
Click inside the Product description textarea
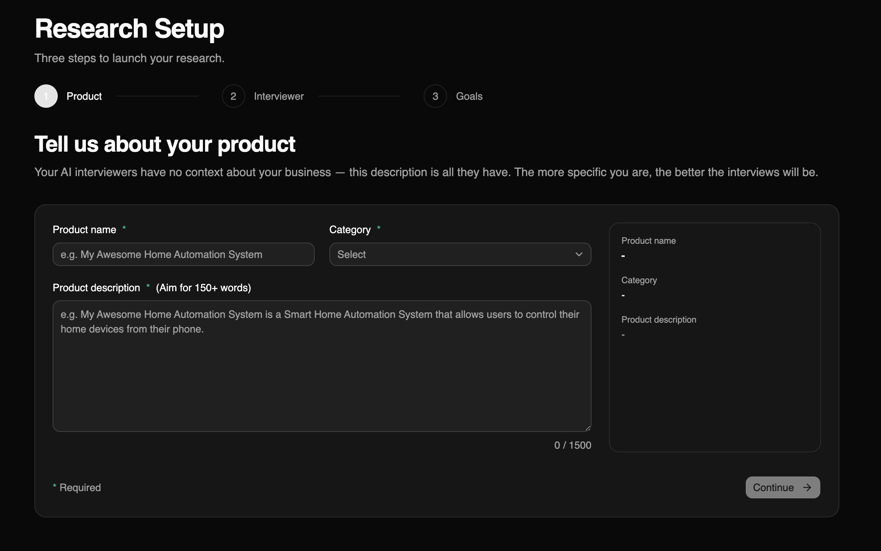pos(322,366)
